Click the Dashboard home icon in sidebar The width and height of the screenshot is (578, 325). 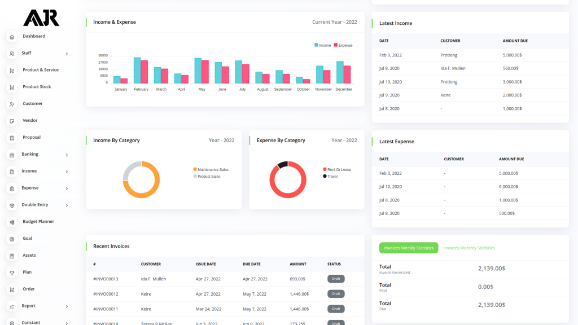(x=12, y=37)
